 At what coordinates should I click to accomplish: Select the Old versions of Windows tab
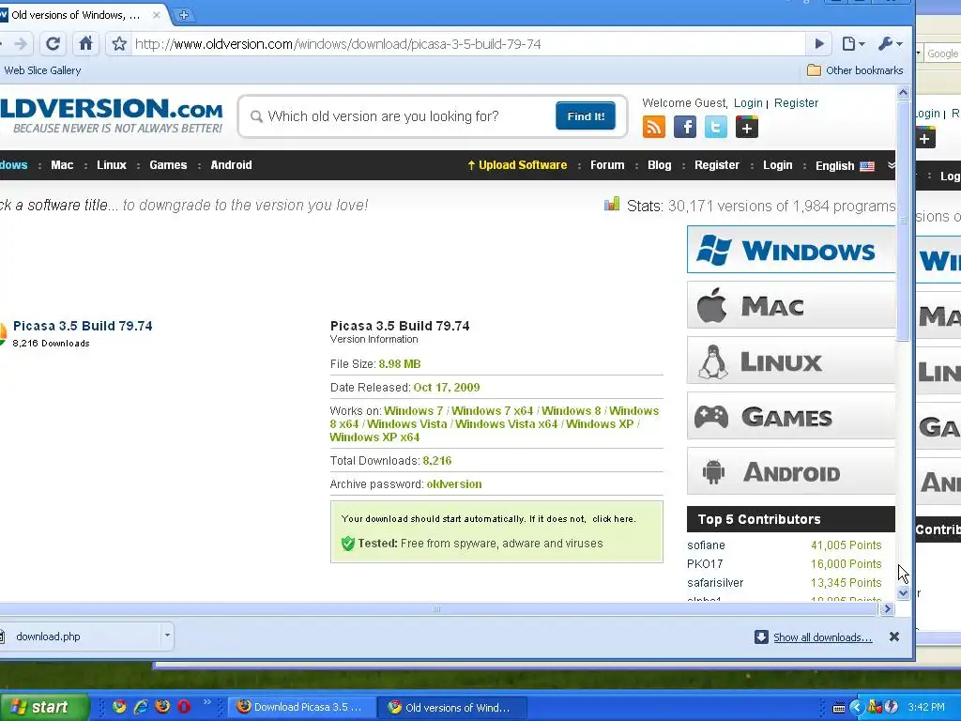click(77, 15)
